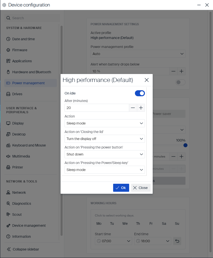Open Hardware and Bluetooth section
Screen dimensions: 213x258
31,72
